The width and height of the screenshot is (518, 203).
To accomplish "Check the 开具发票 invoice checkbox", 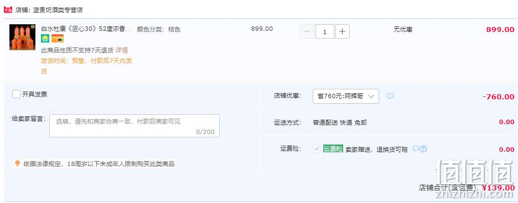I will point(16,94).
